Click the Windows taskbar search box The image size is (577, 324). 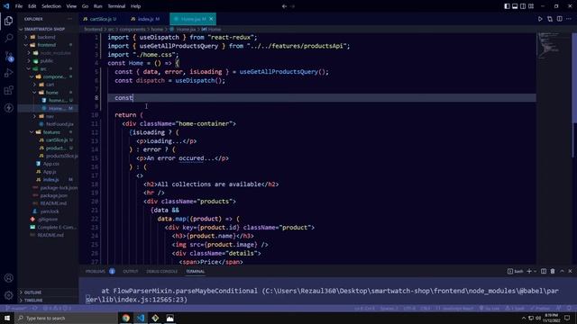click(67, 318)
